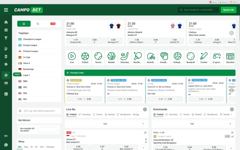Open La Liga in Toppligor

39,57
